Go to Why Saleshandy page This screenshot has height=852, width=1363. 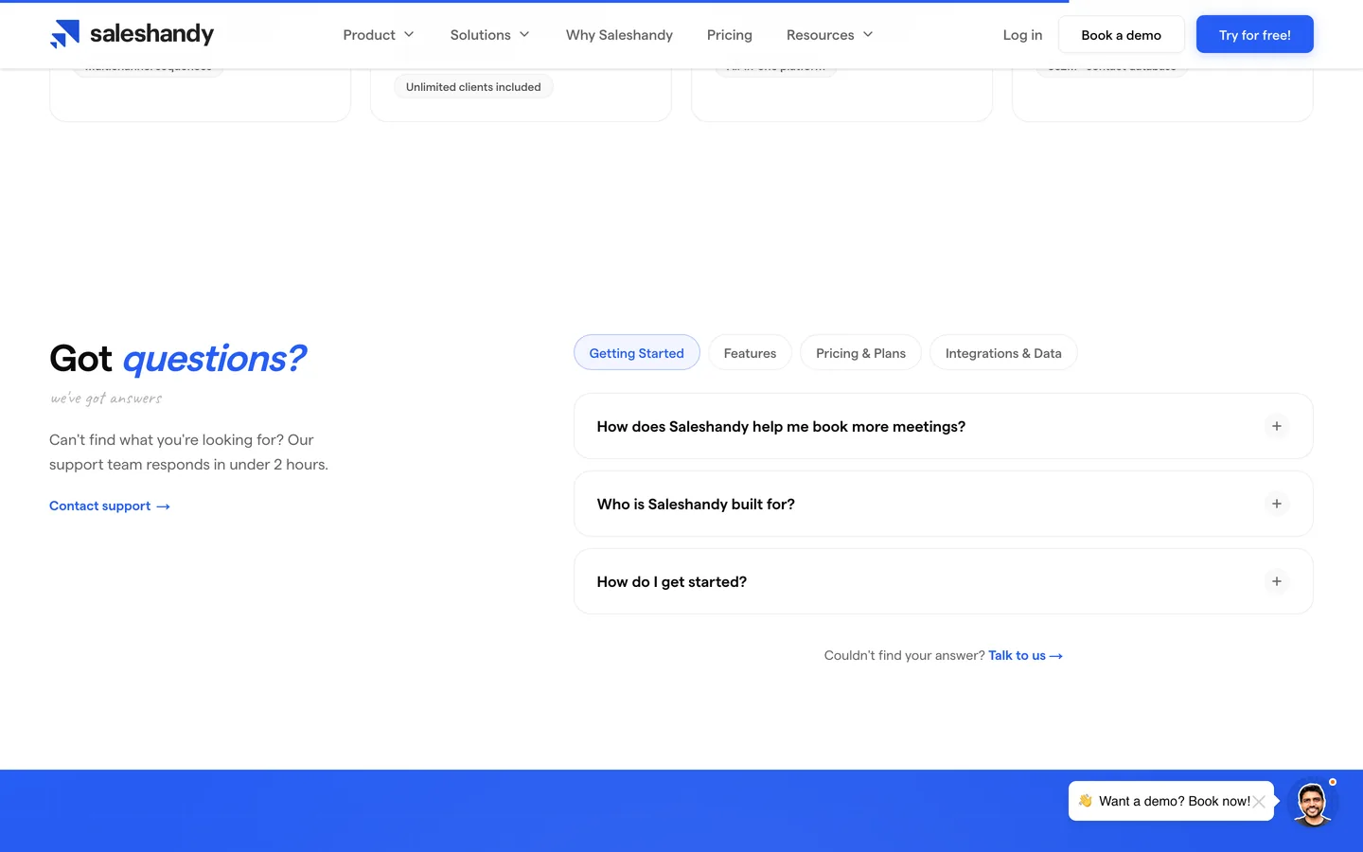(619, 35)
